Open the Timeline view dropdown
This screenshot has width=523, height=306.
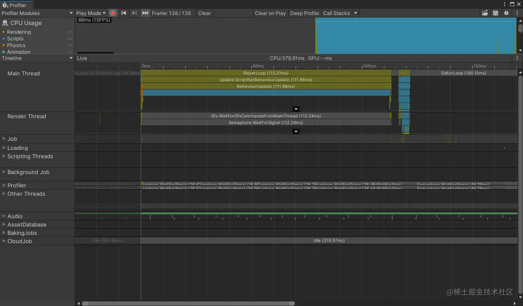(37, 58)
